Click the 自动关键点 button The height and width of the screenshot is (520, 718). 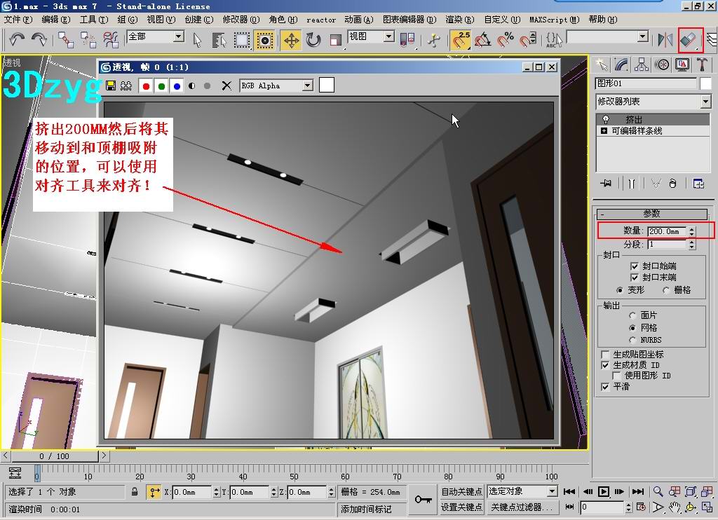tap(461, 492)
